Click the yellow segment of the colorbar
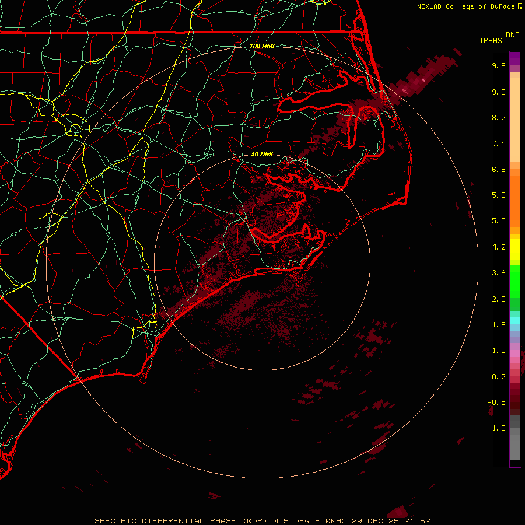The image size is (525, 525). tap(515, 250)
